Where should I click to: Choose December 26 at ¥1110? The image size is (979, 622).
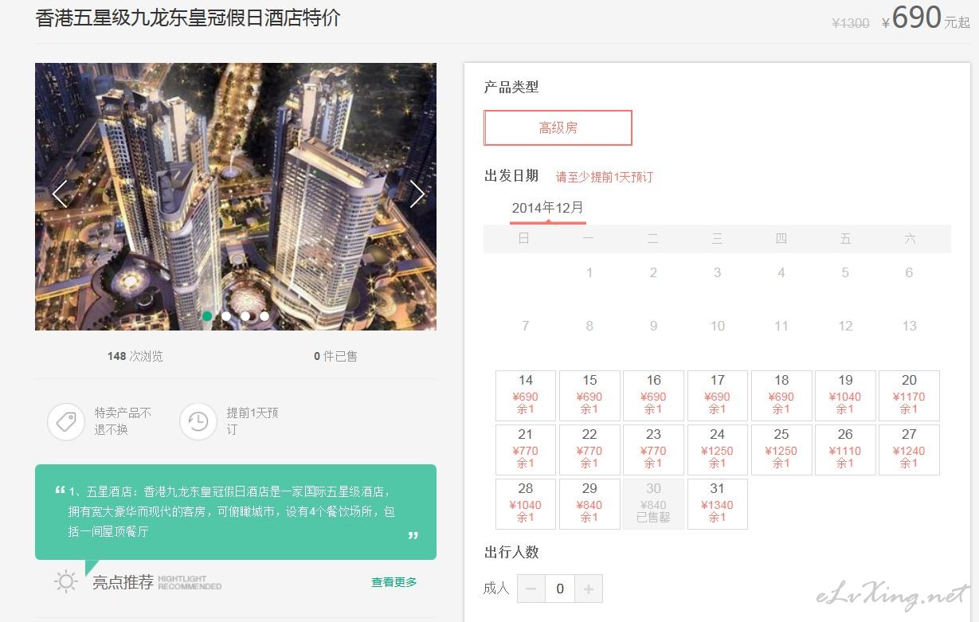[x=845, y=449]
